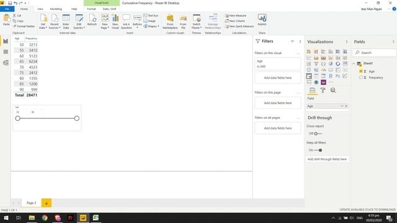Switch to Data view in sidebar
The width and height of the screenshot is (397, 223).
6,52
